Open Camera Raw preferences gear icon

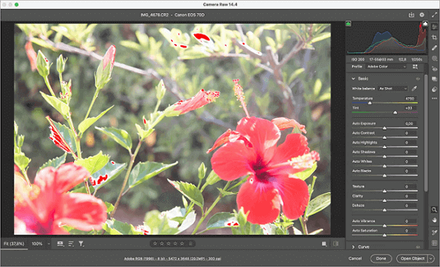coord(422,15)
